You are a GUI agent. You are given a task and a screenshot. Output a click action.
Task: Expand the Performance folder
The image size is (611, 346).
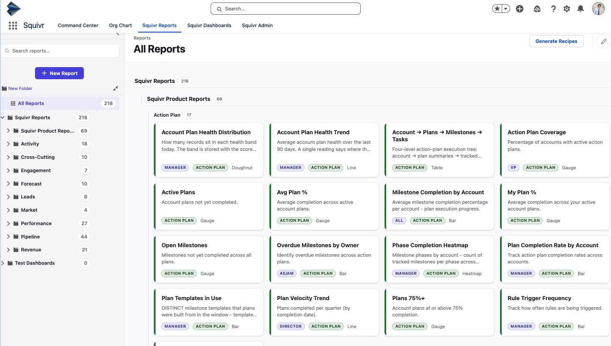[x=8, y=223]
